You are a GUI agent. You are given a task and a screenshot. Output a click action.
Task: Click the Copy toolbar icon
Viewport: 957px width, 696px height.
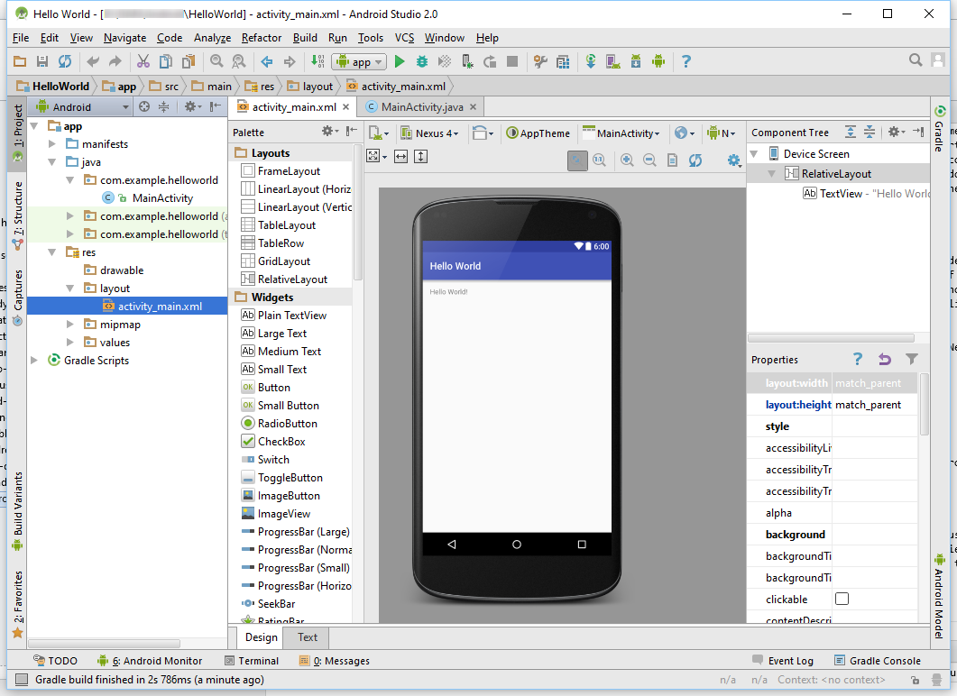(x=165, y=61)
